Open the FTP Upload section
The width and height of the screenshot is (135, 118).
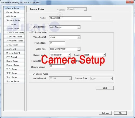(14, 57)
